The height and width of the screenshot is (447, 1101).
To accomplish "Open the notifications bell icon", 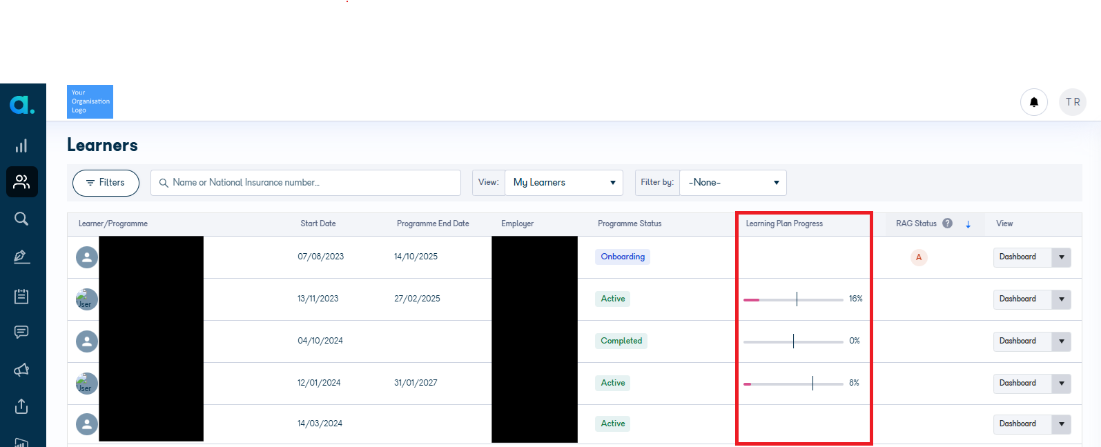I will click(1034, 102).
